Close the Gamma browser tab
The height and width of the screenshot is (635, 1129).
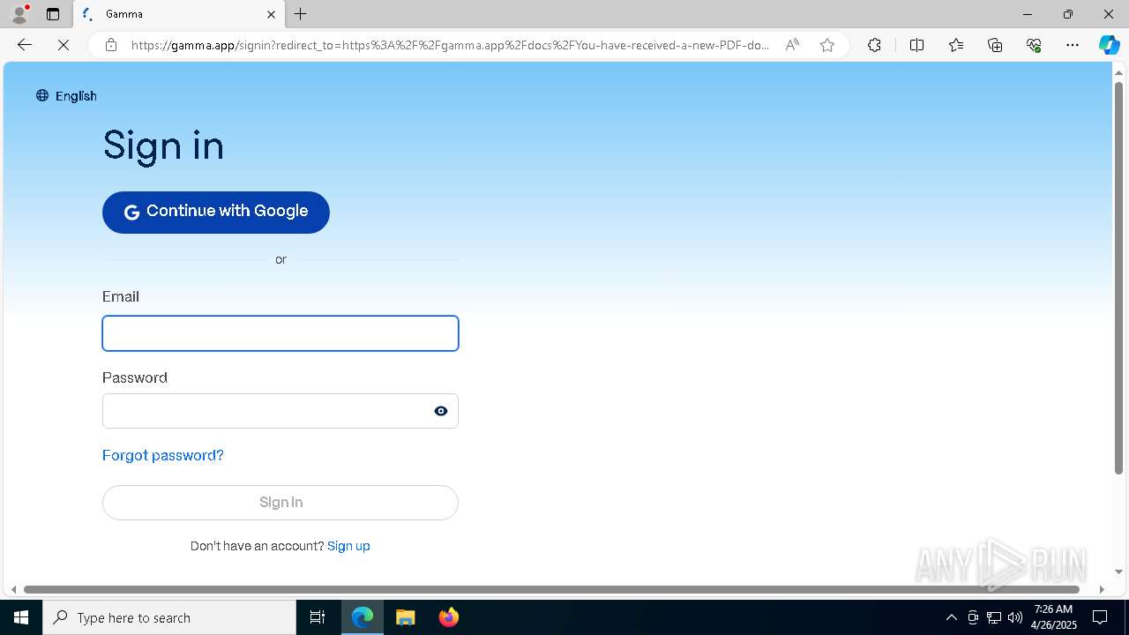(x=271, y=14)
